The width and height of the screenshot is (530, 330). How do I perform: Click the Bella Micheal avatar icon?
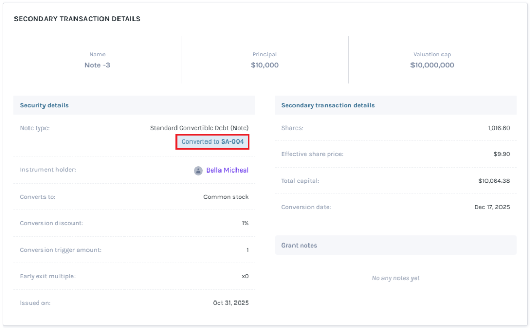click(198, 170)
